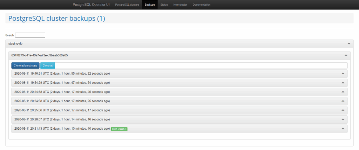
Task: Expand chevron for 20:31:43 latest snapshot
Action: [x=343, y=129]
